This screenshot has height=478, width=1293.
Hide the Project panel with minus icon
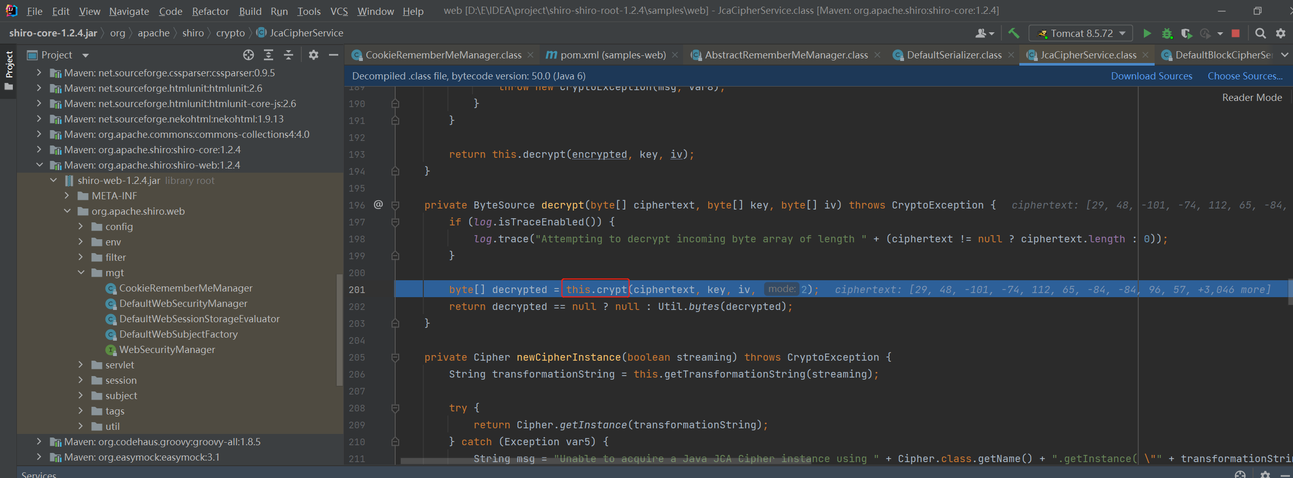[334, 55]
